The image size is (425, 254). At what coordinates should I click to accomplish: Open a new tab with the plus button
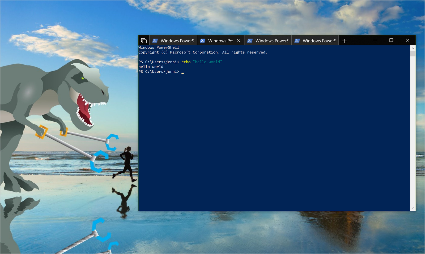click(344, 41)
